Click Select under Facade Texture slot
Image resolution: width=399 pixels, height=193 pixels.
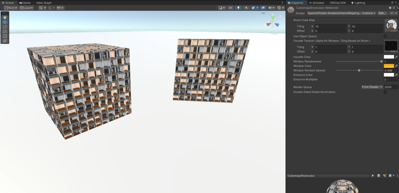tap(394, 52)
